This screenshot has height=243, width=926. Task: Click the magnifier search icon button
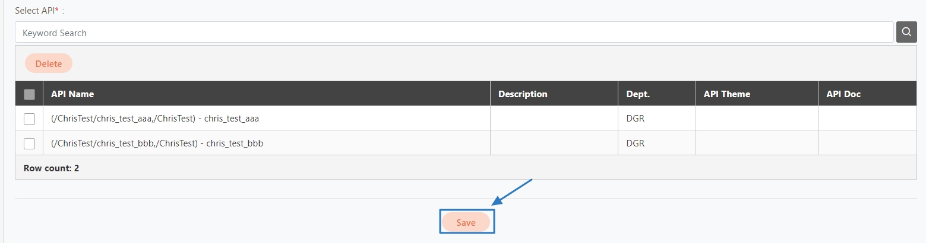(906, 33)
